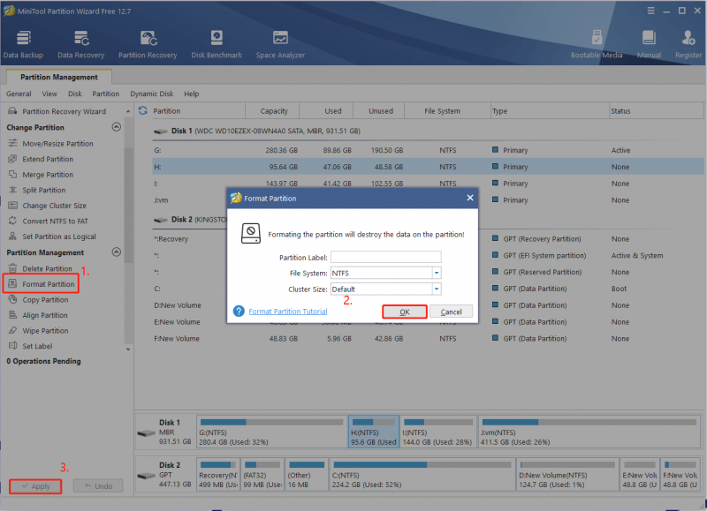707x511 pixels.
Task: Launch the Data Recovery tool
Action: 81,44
